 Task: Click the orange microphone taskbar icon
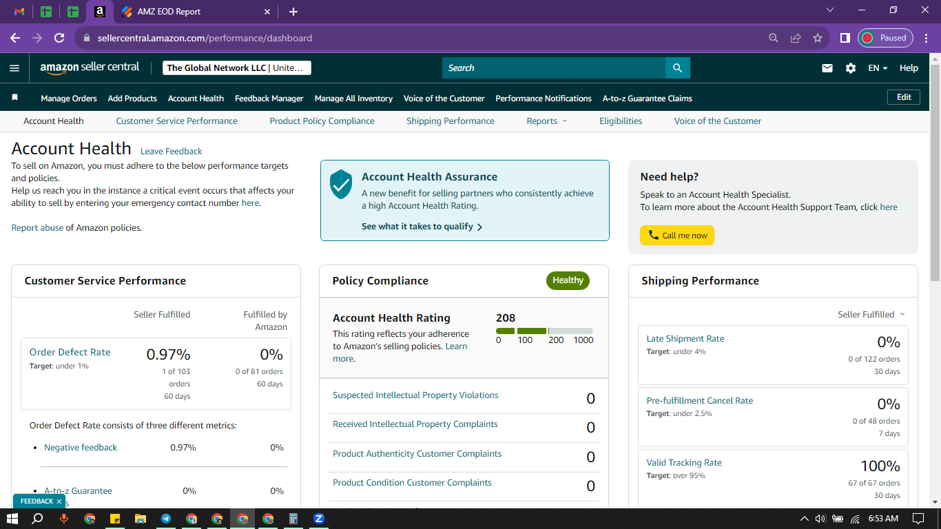(64, 519)
